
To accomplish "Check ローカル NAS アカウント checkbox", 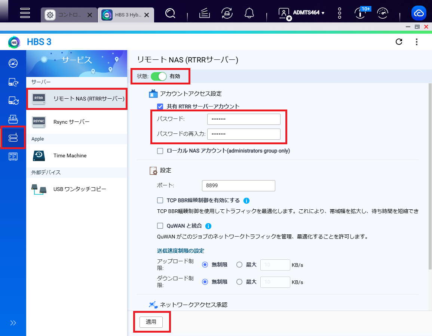I will coord(160,151).
